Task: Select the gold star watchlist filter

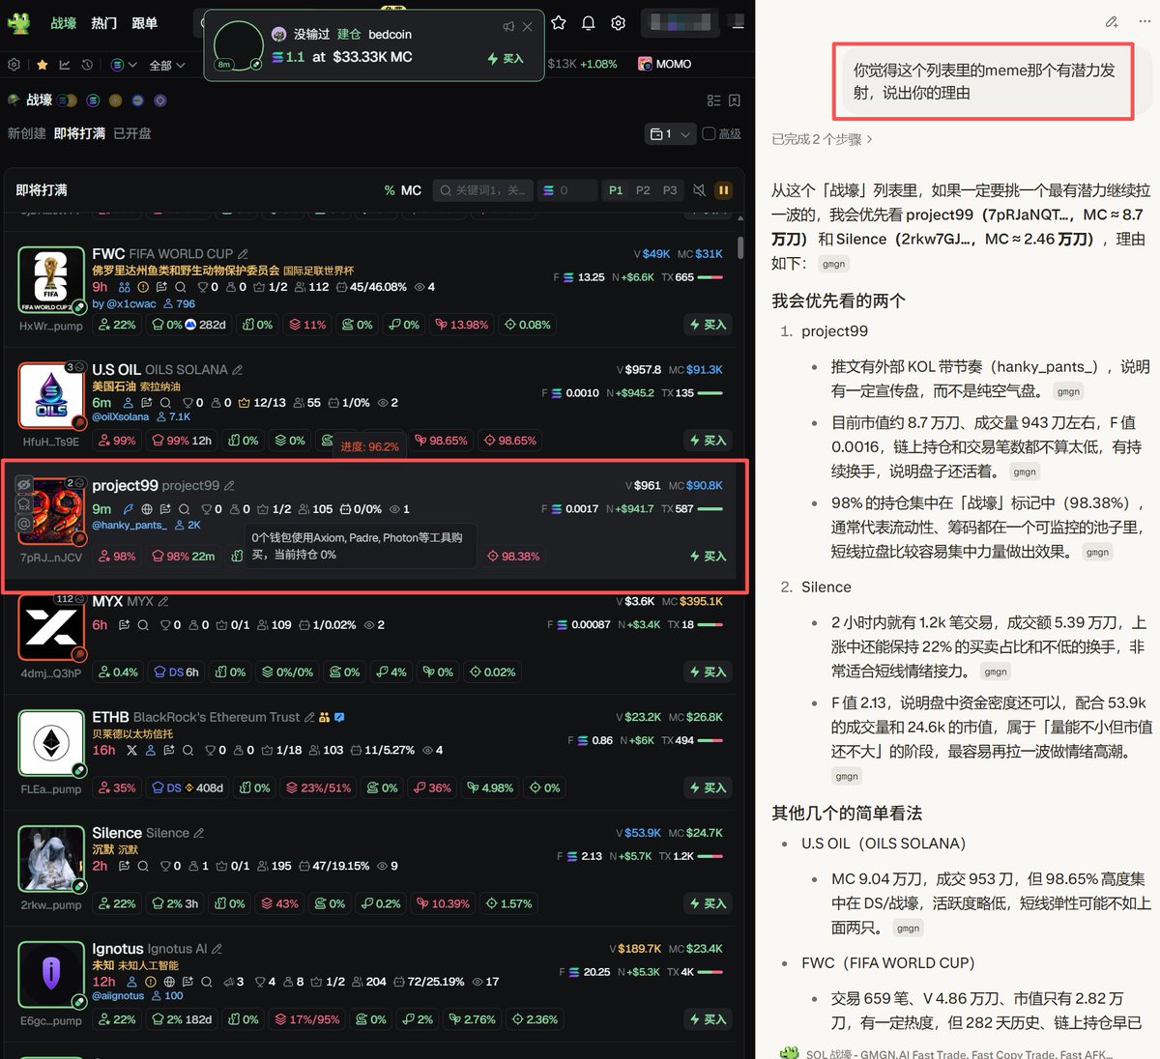Action: [43, 65]
